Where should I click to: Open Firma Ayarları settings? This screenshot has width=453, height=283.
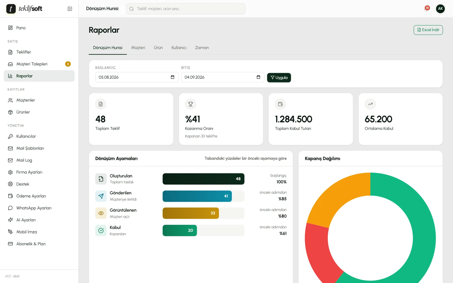[x=39, y=172]
